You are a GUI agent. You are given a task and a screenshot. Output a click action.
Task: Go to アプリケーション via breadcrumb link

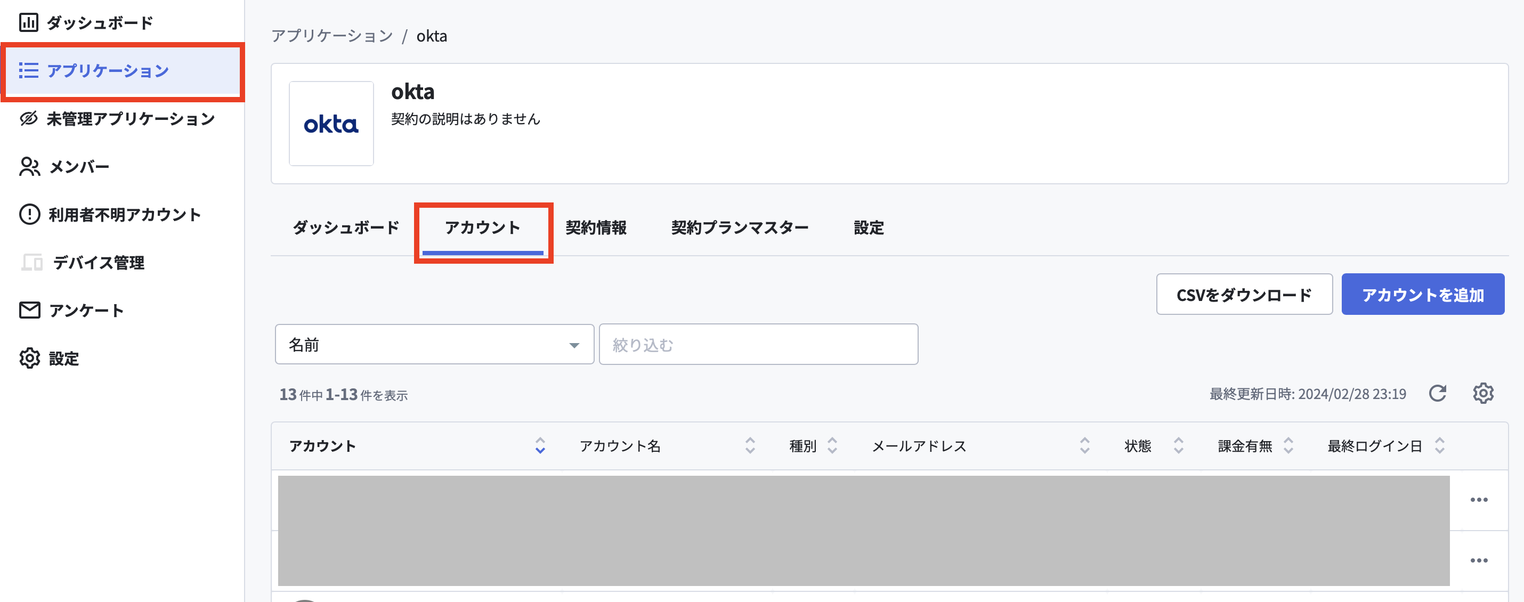333,36
